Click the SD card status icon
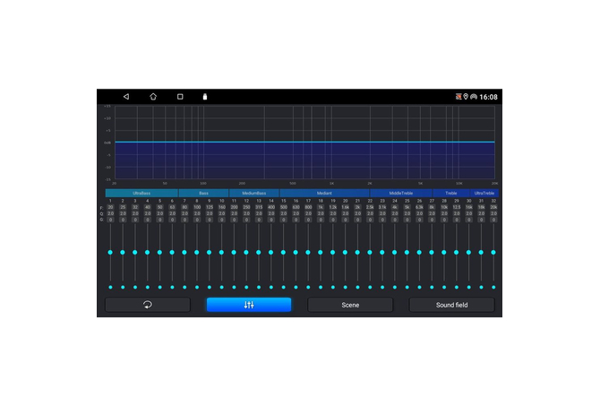This screenshot has width=600, height=406. click(205, 97)
